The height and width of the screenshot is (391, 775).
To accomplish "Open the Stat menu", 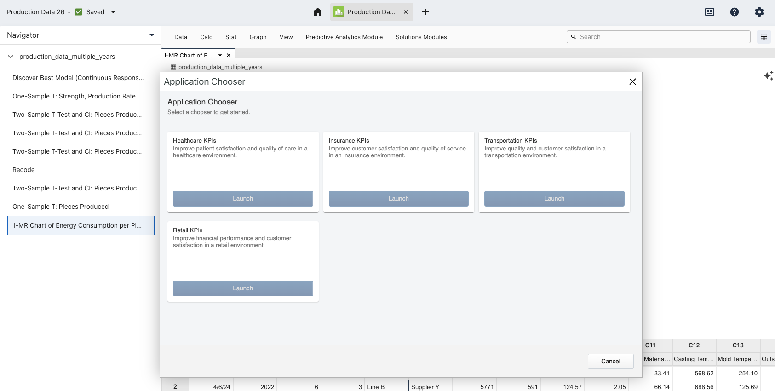I will tap(231, 37).
